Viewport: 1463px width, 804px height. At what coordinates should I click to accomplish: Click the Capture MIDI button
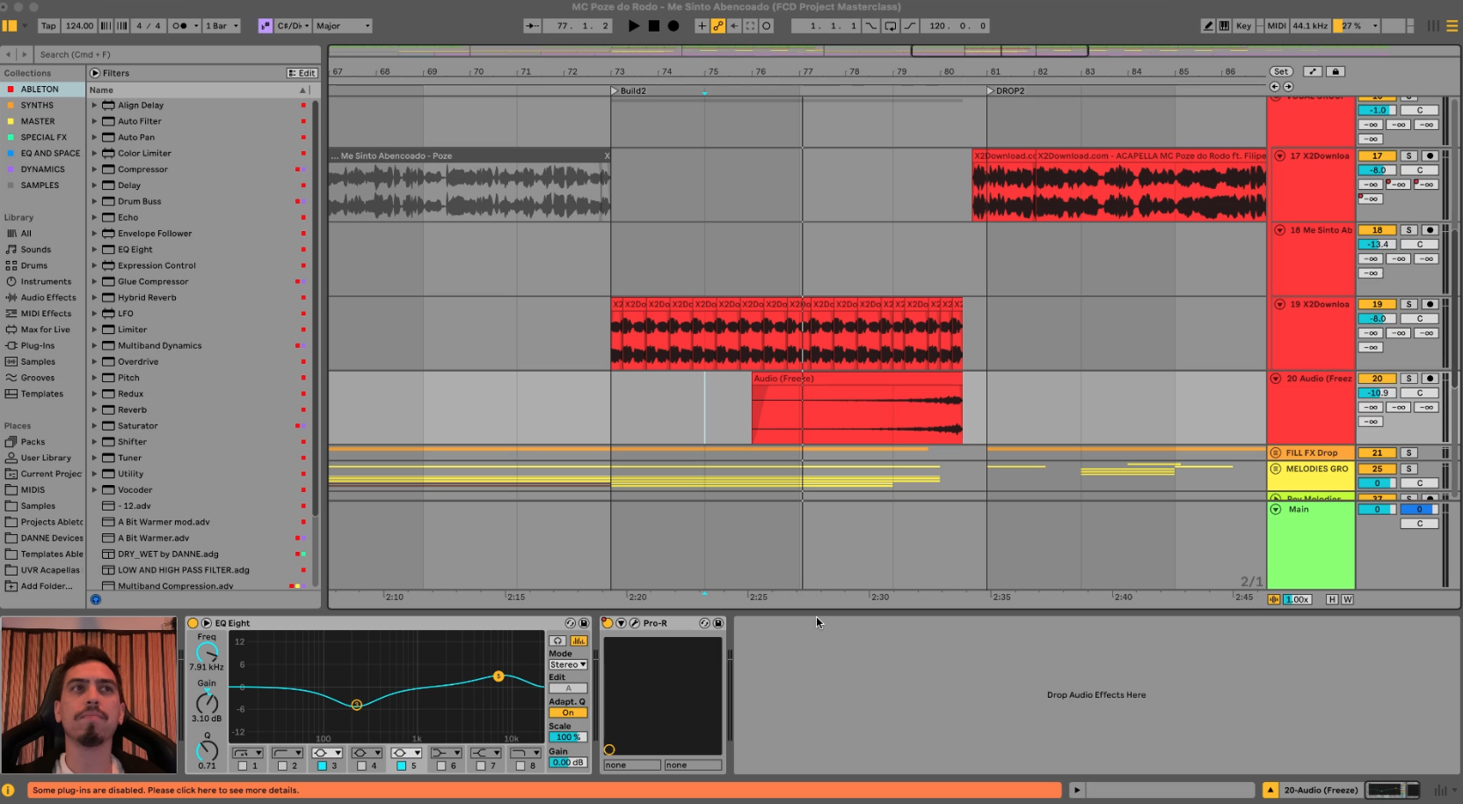750,25
